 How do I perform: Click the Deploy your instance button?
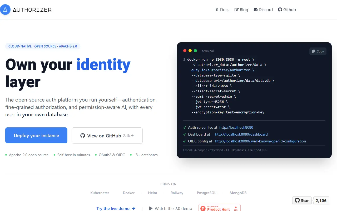pyautogui.click(x=36, y=136)
